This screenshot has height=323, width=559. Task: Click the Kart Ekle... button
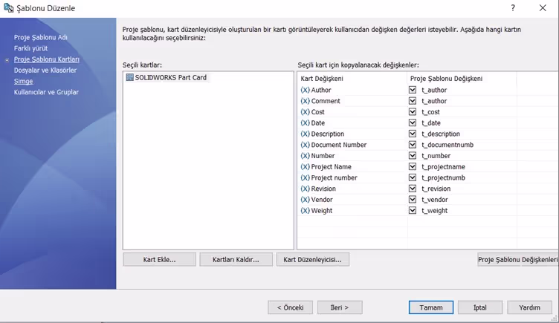(x=159, y=260)
